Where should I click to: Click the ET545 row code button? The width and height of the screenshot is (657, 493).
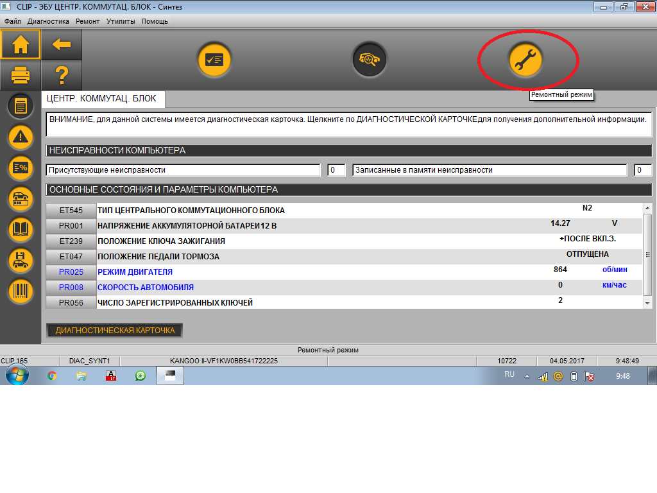tap(71, 211)
